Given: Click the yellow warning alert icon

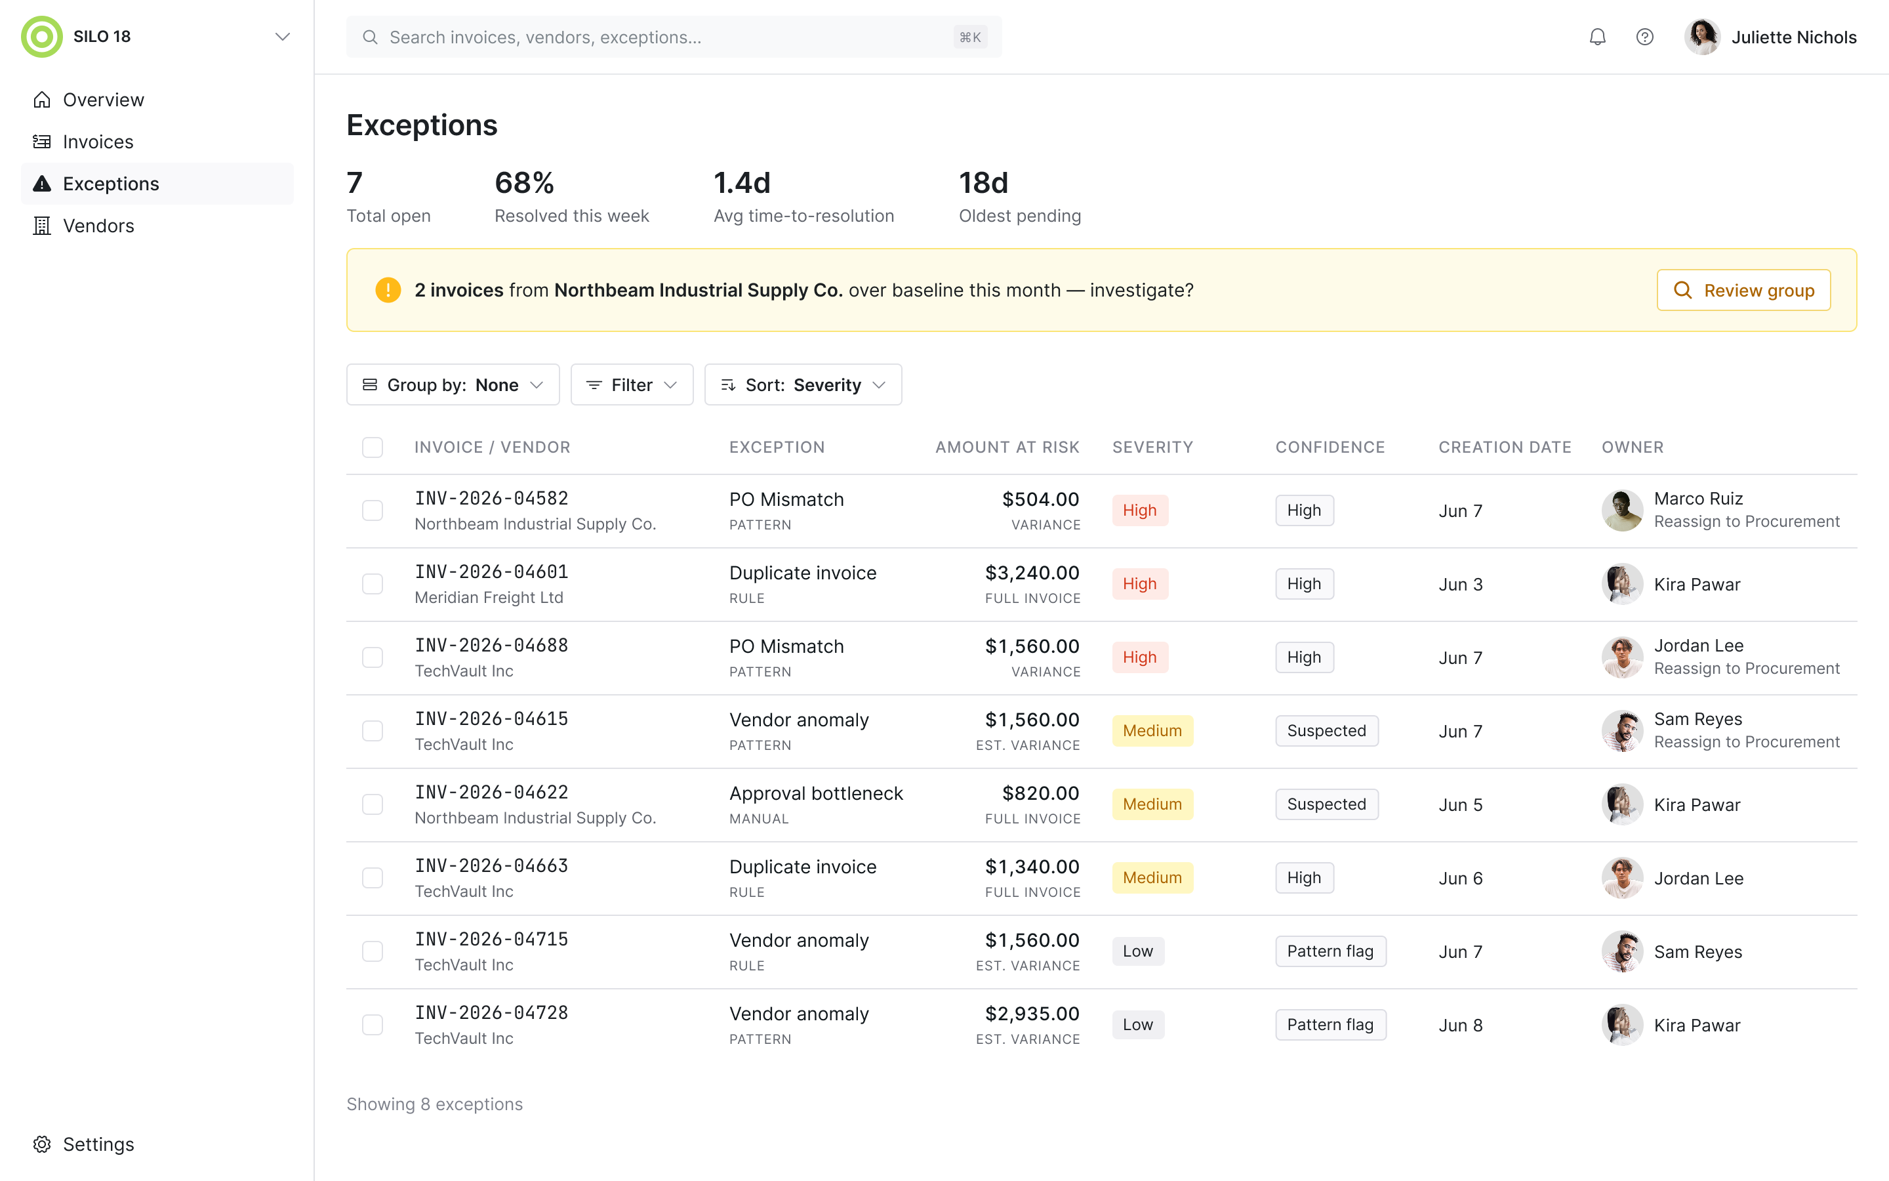Looking at the screenshot, I should tap(388, 290).
